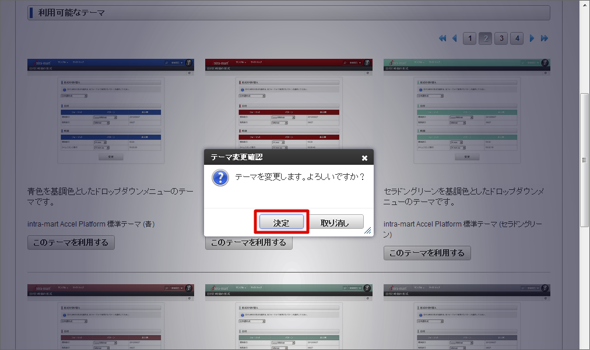Select the bottom-right gray theme thumbnail
Screen dimensions: 590x350
tap(467, 317)
